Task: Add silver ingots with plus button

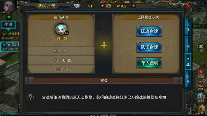Action: (102, 6)
